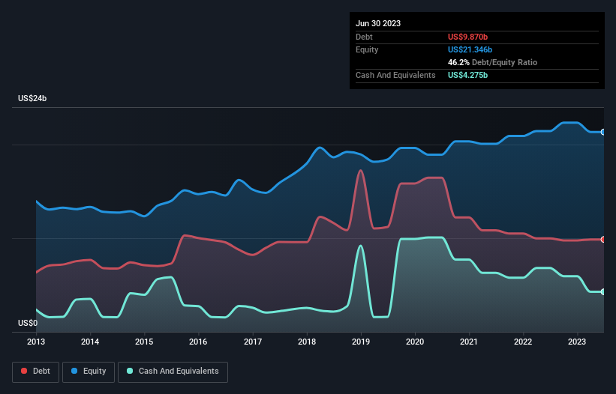Screen dimensions: 616x394
Task: Select the 2023 x-axis label
Action: click(x=577, y=342)
